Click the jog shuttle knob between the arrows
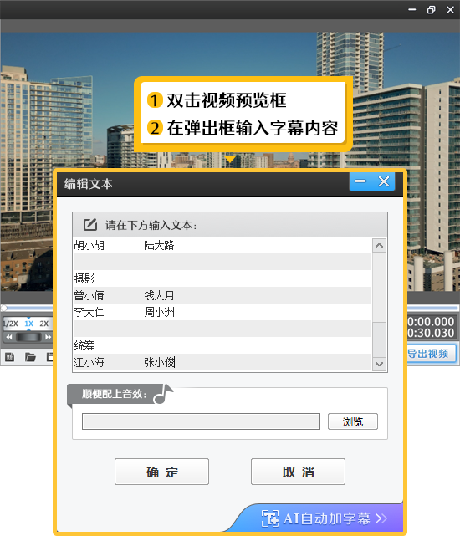Image resolution: width=460 pixels, height=536 pixels. coord(28,337)
